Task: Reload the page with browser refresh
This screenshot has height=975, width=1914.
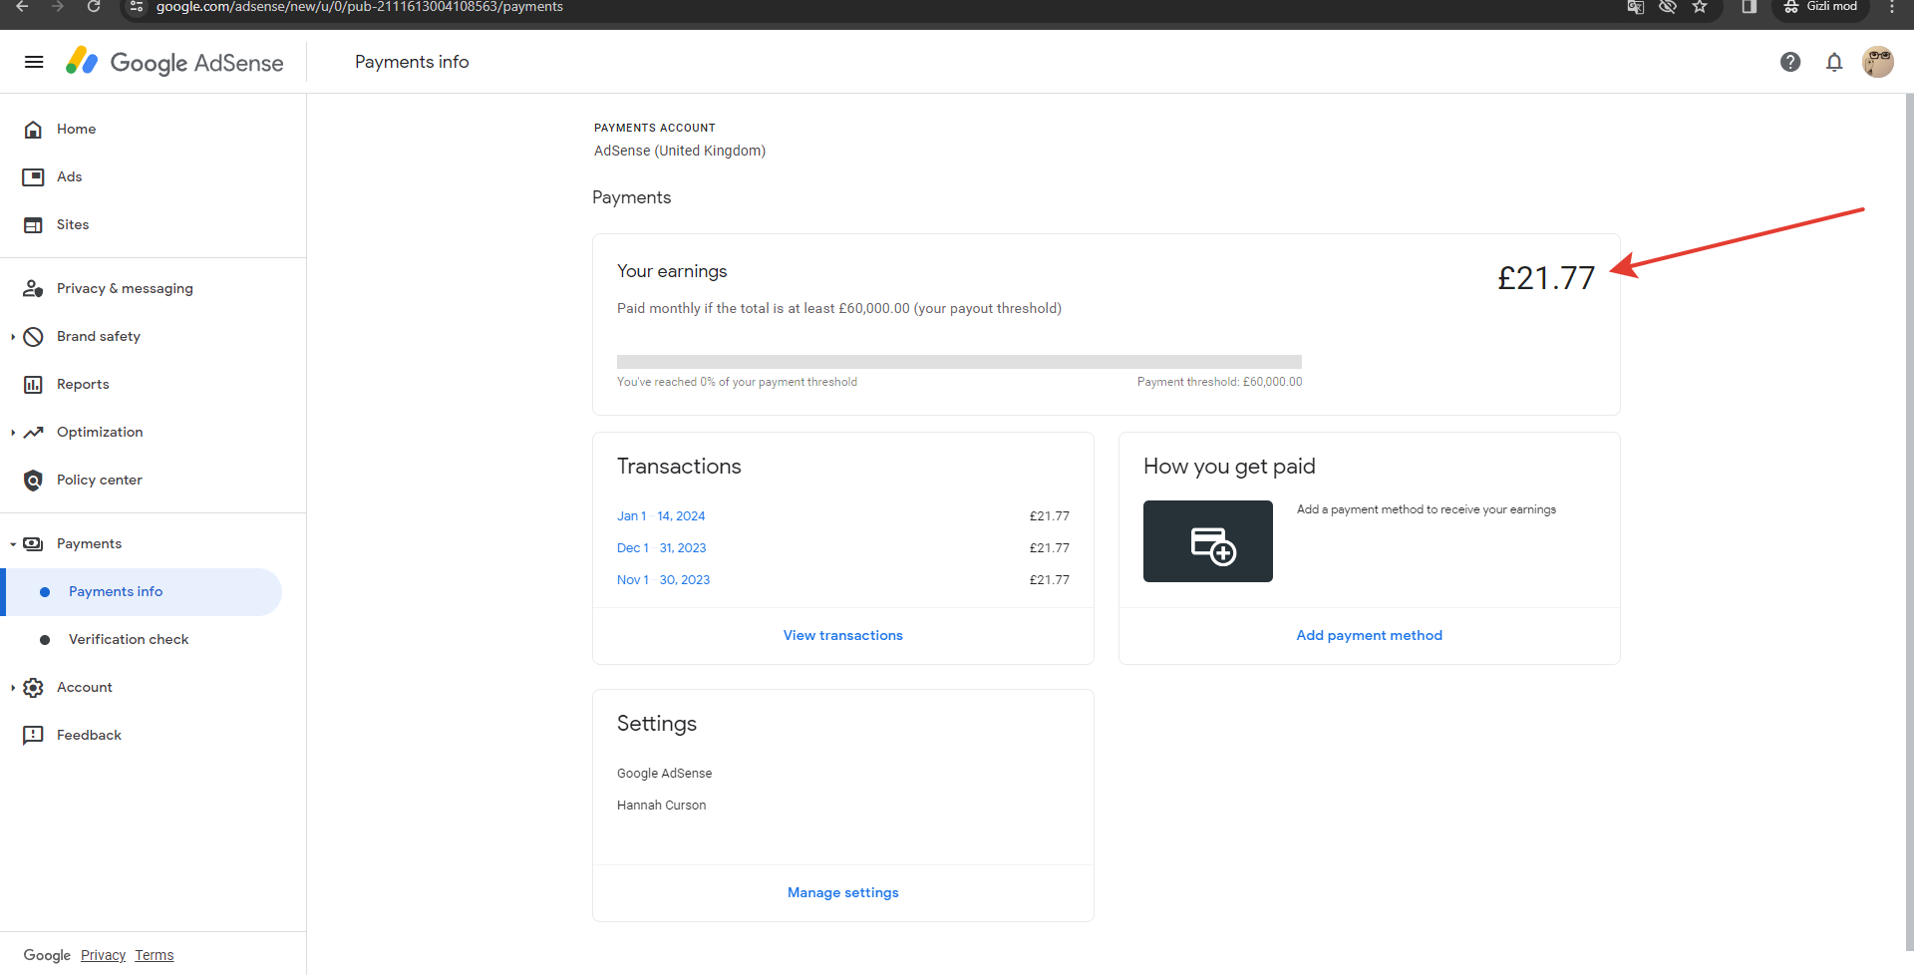Action: (x=94, y=7)
